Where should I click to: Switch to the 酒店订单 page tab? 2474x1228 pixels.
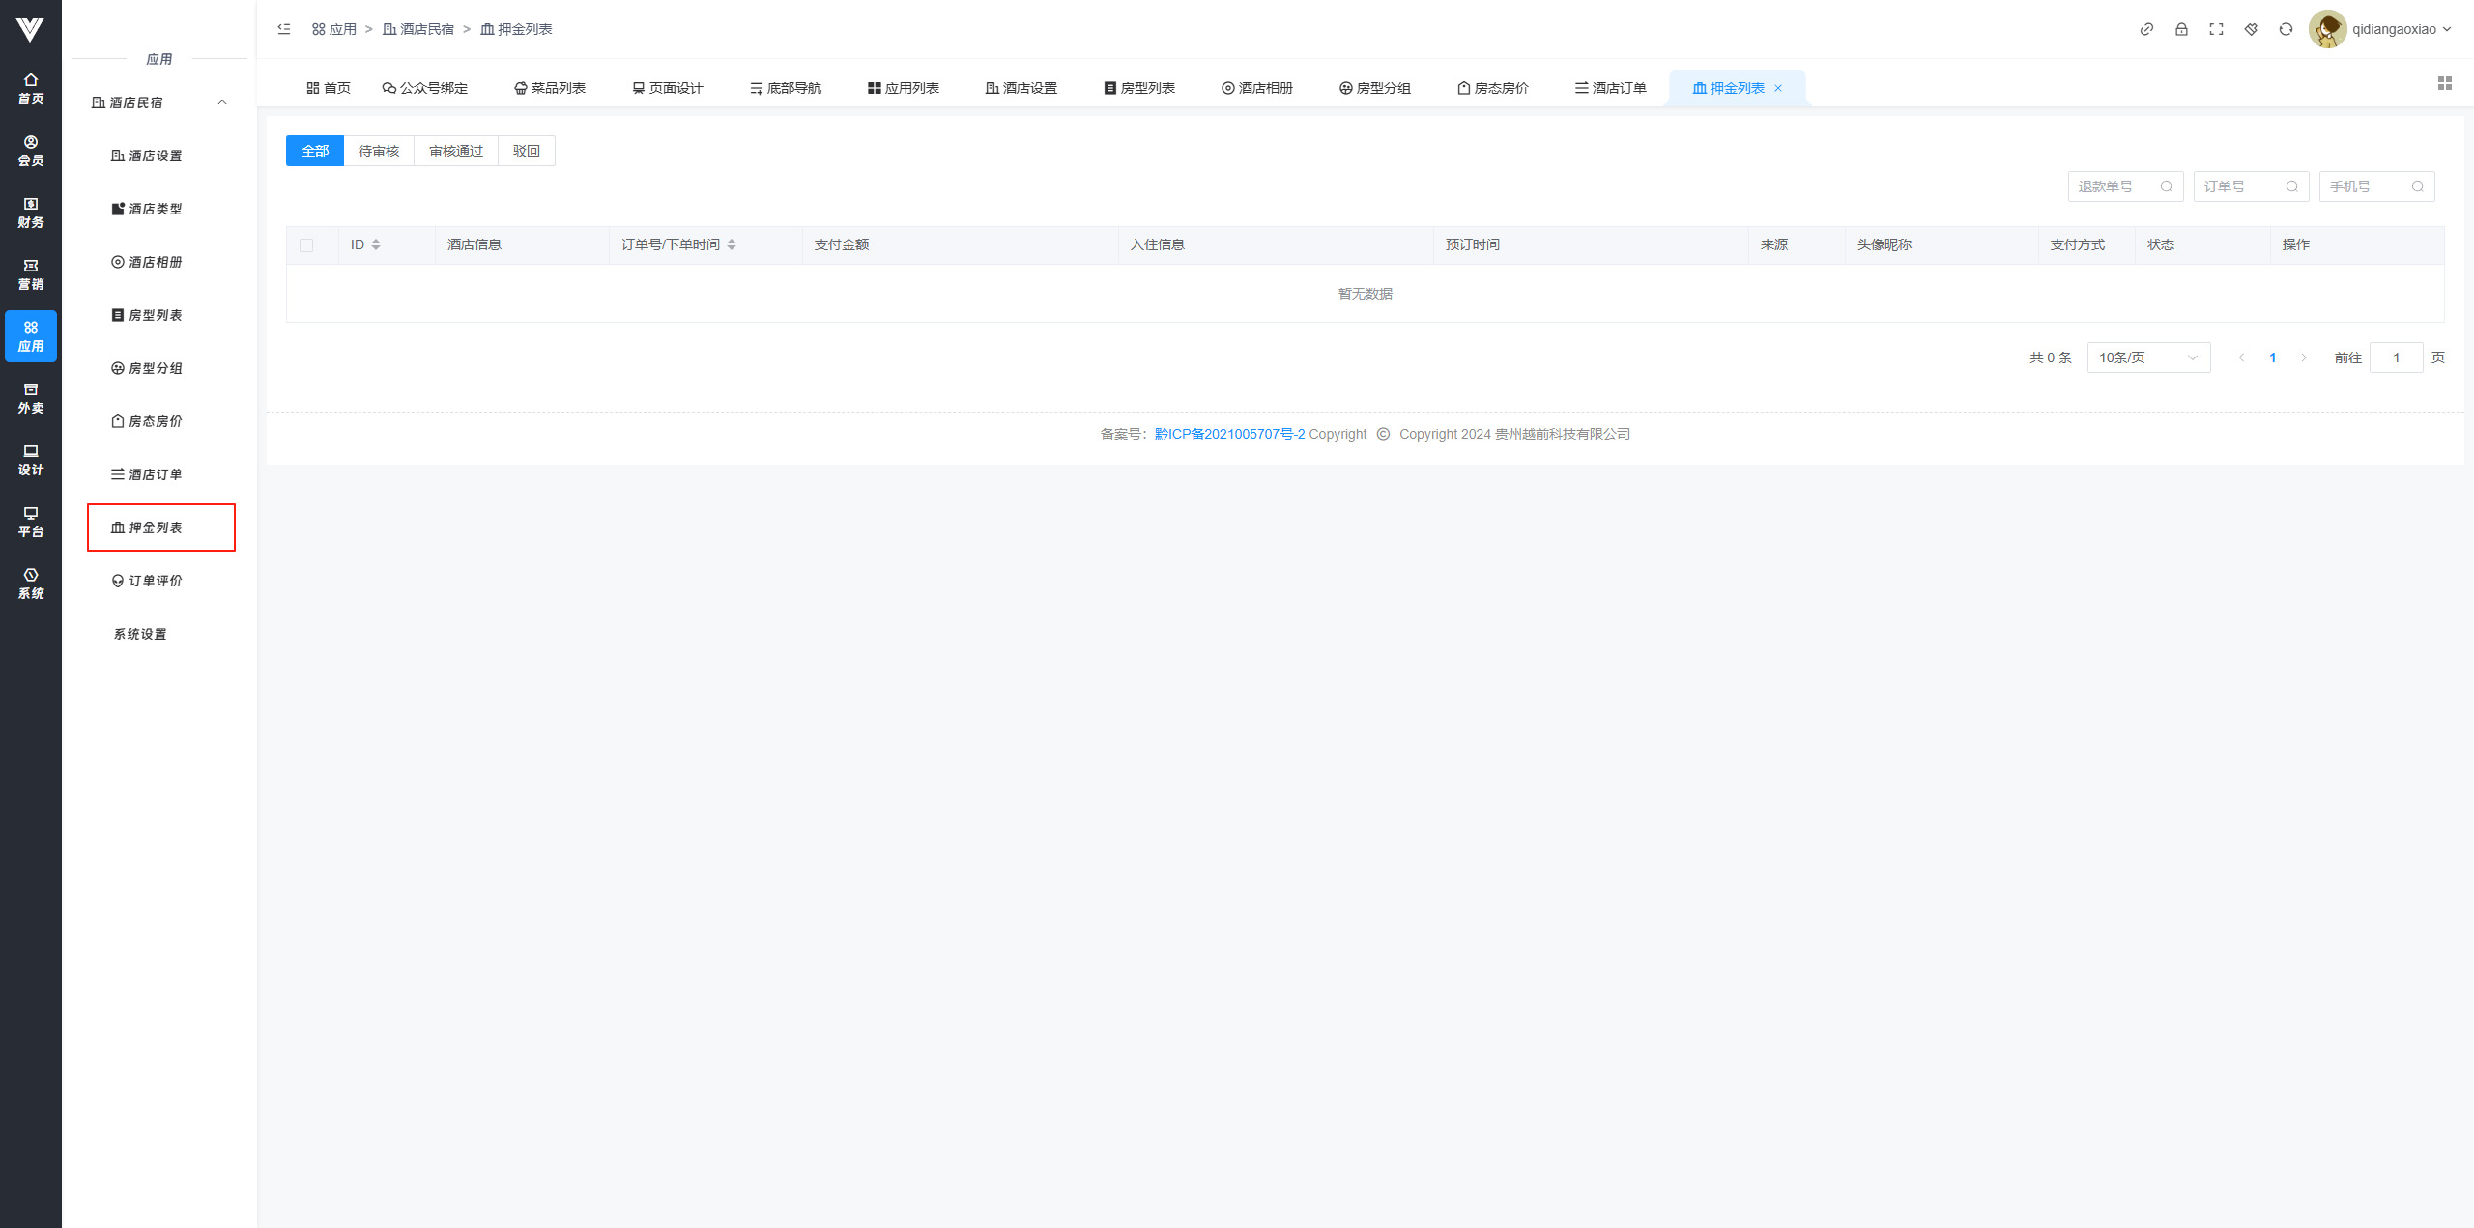pyautogui.click(x=1610, y=88)
